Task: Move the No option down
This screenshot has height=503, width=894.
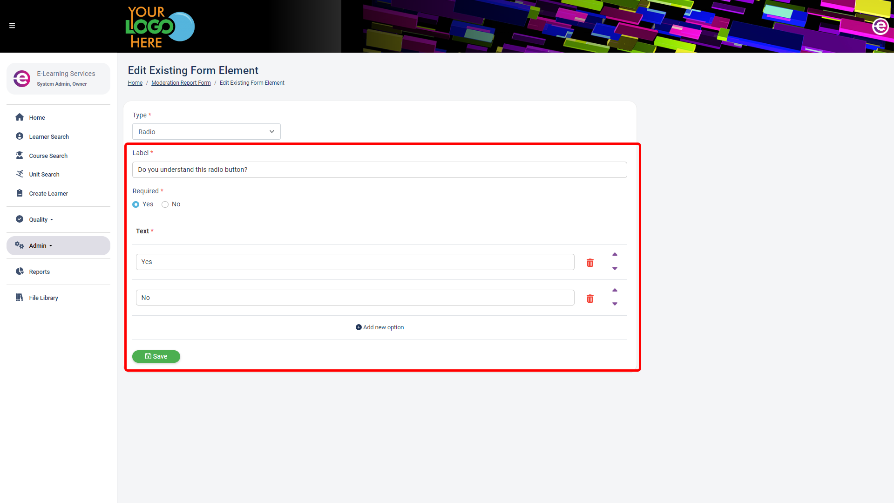Action: click(x=615, y=304)
